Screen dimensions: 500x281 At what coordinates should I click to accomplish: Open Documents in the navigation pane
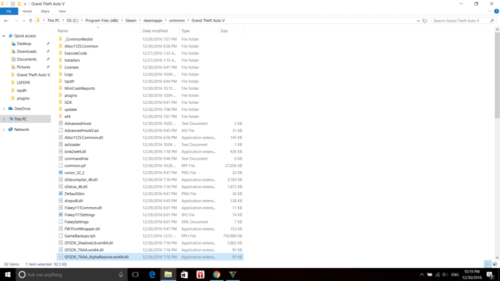[26, 59]
